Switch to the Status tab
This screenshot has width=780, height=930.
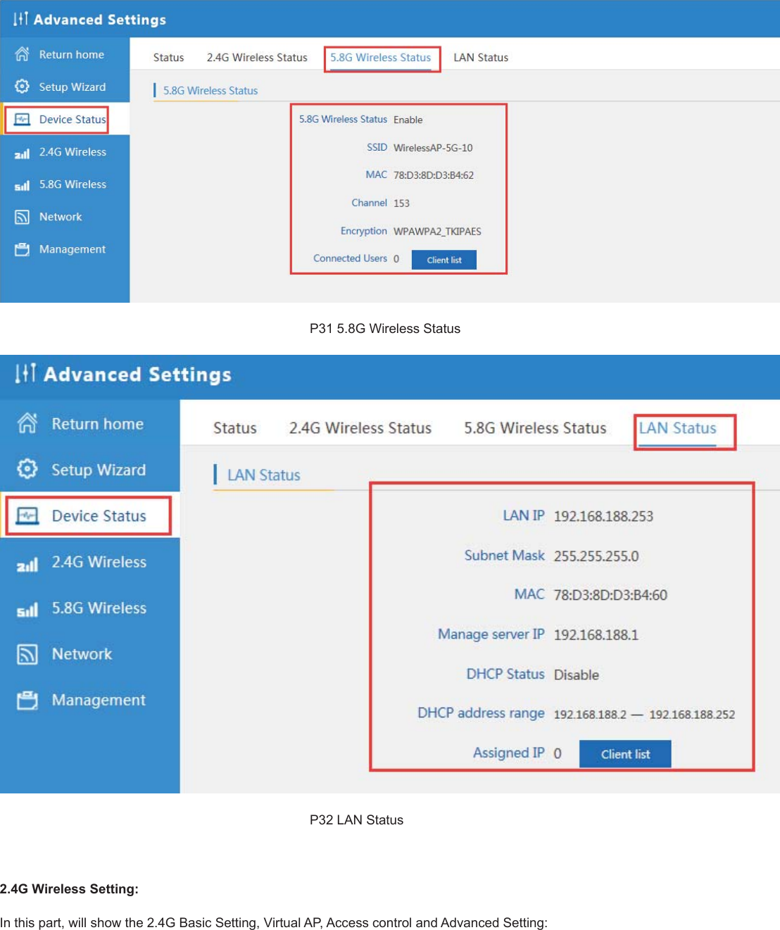[168, 57]
